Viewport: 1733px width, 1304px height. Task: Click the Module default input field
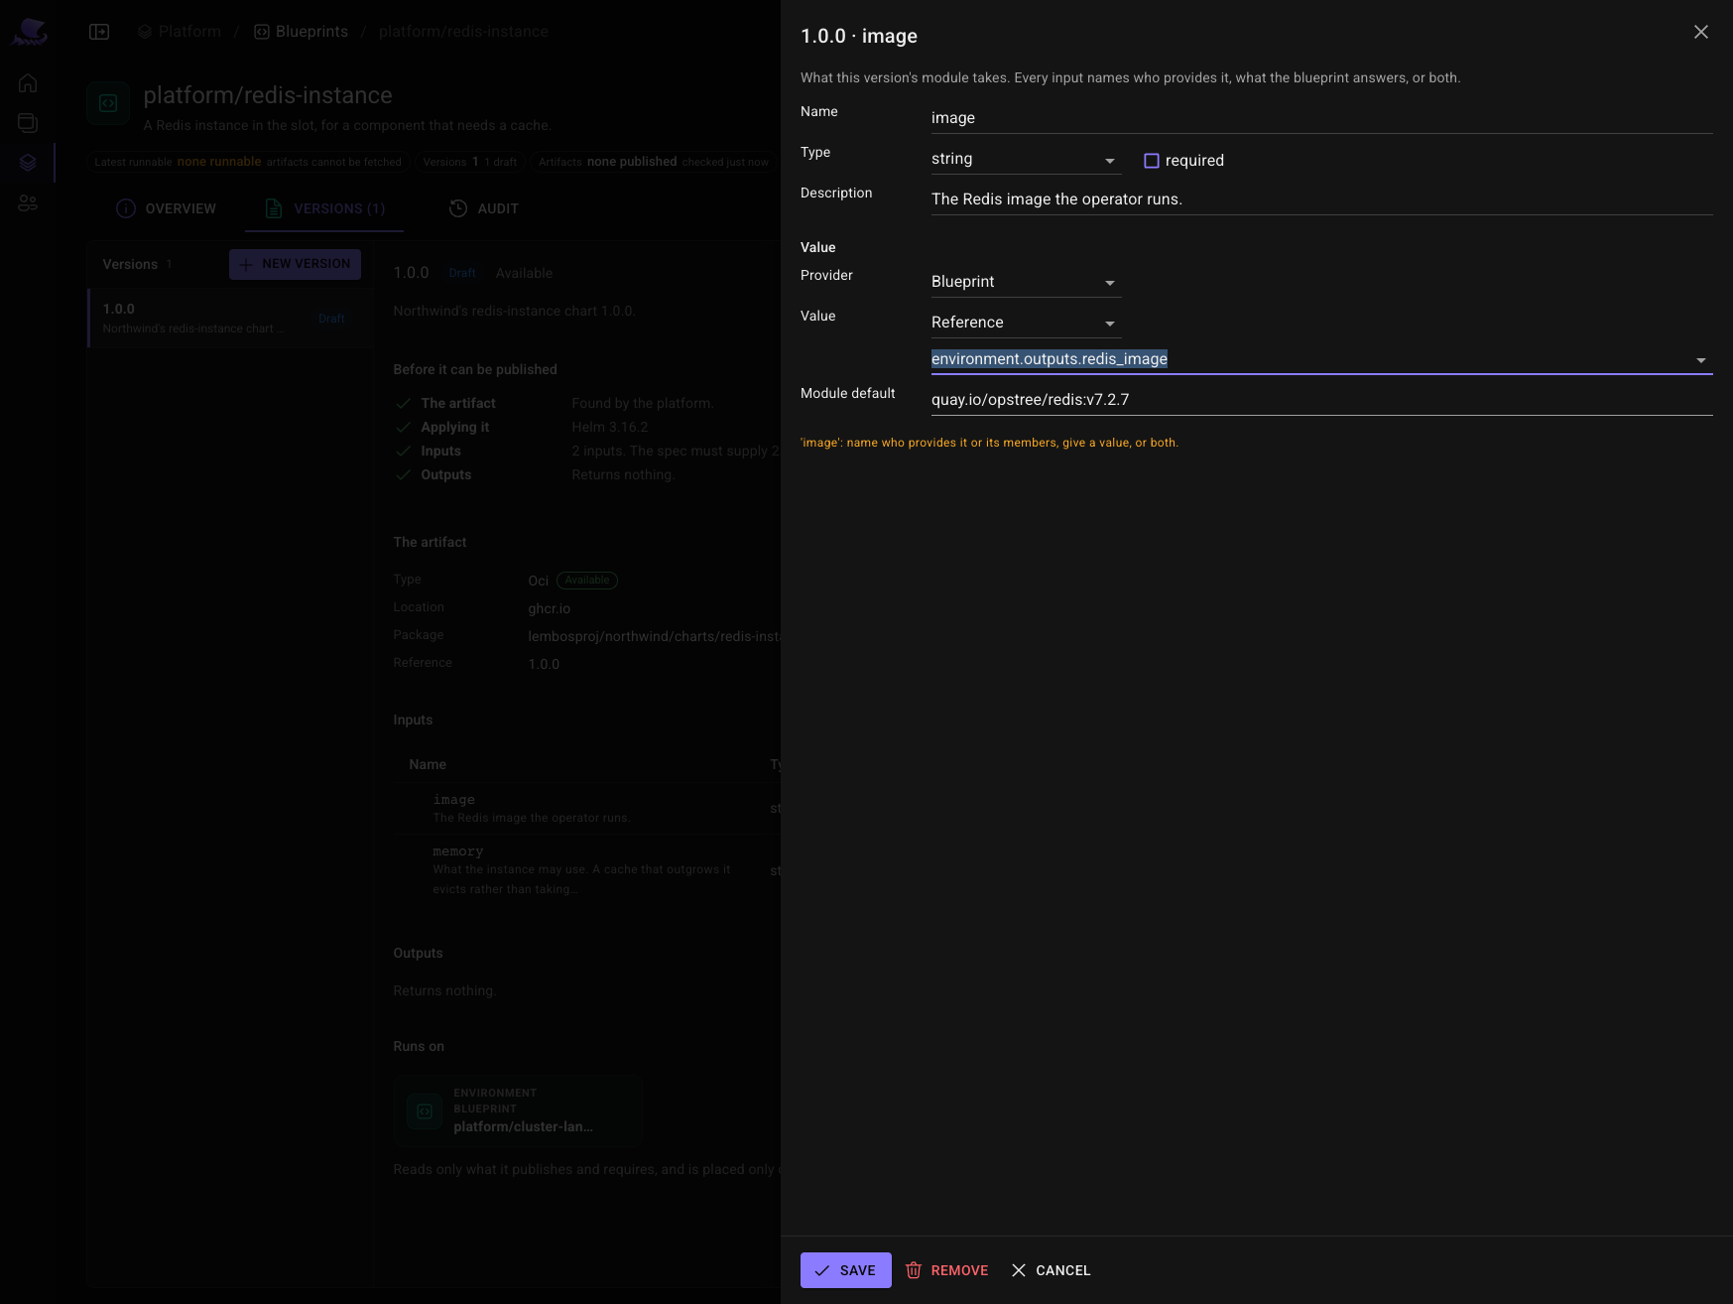[x=1321, y=400]
